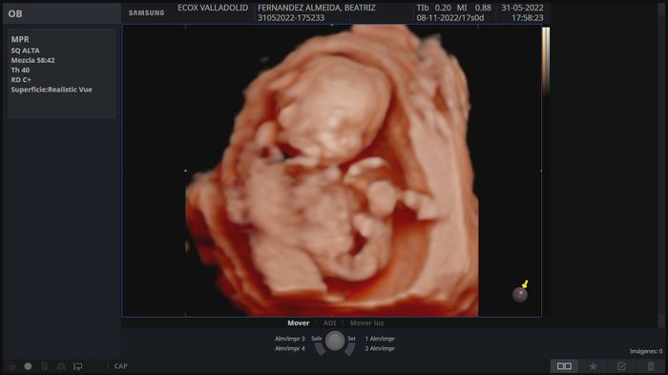Click the TIb 0.20 index value

click(433, 8)
